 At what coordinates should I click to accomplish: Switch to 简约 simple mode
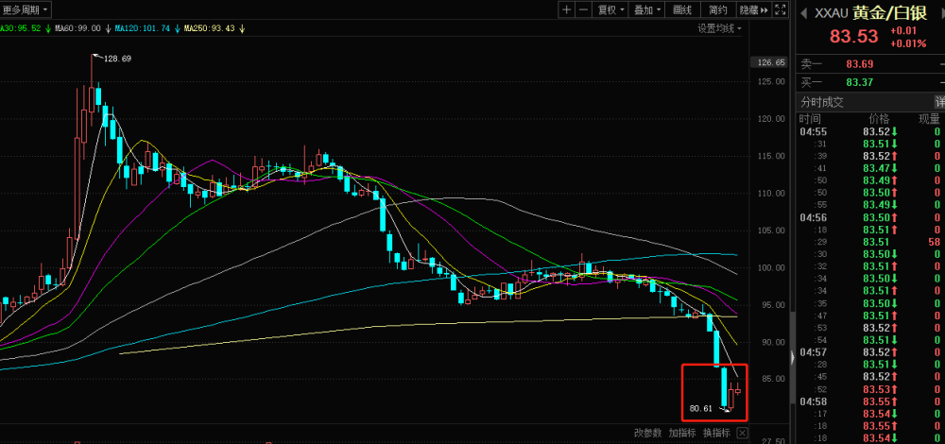coord(718,9)
